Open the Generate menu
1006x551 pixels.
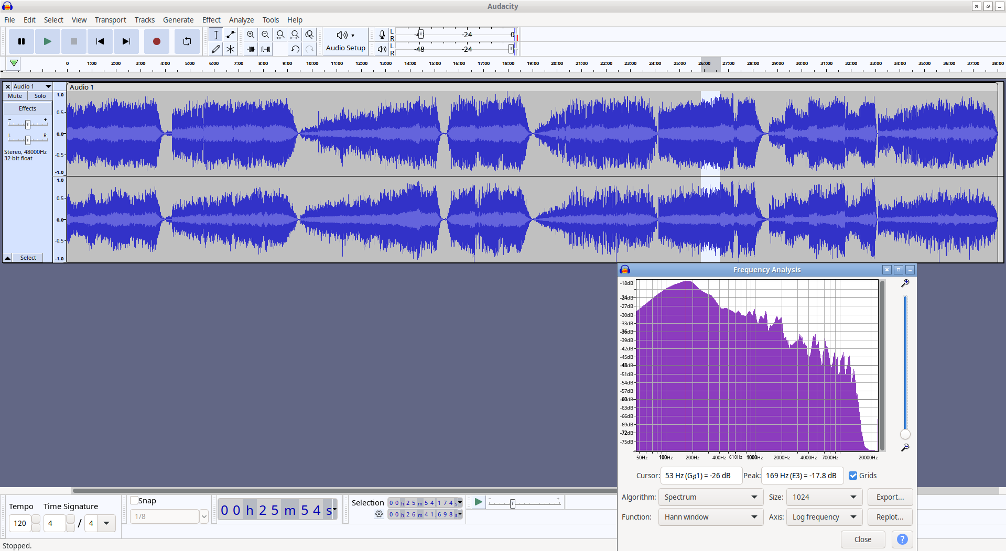(178, 20)
